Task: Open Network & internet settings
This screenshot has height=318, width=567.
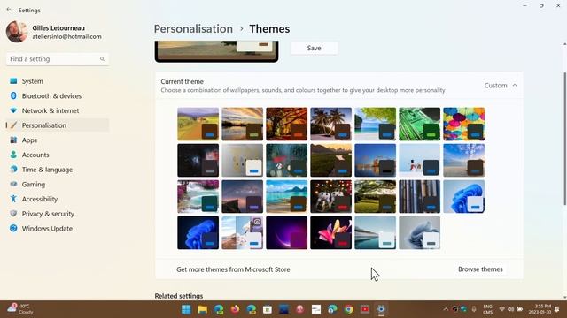Action: 58,110
